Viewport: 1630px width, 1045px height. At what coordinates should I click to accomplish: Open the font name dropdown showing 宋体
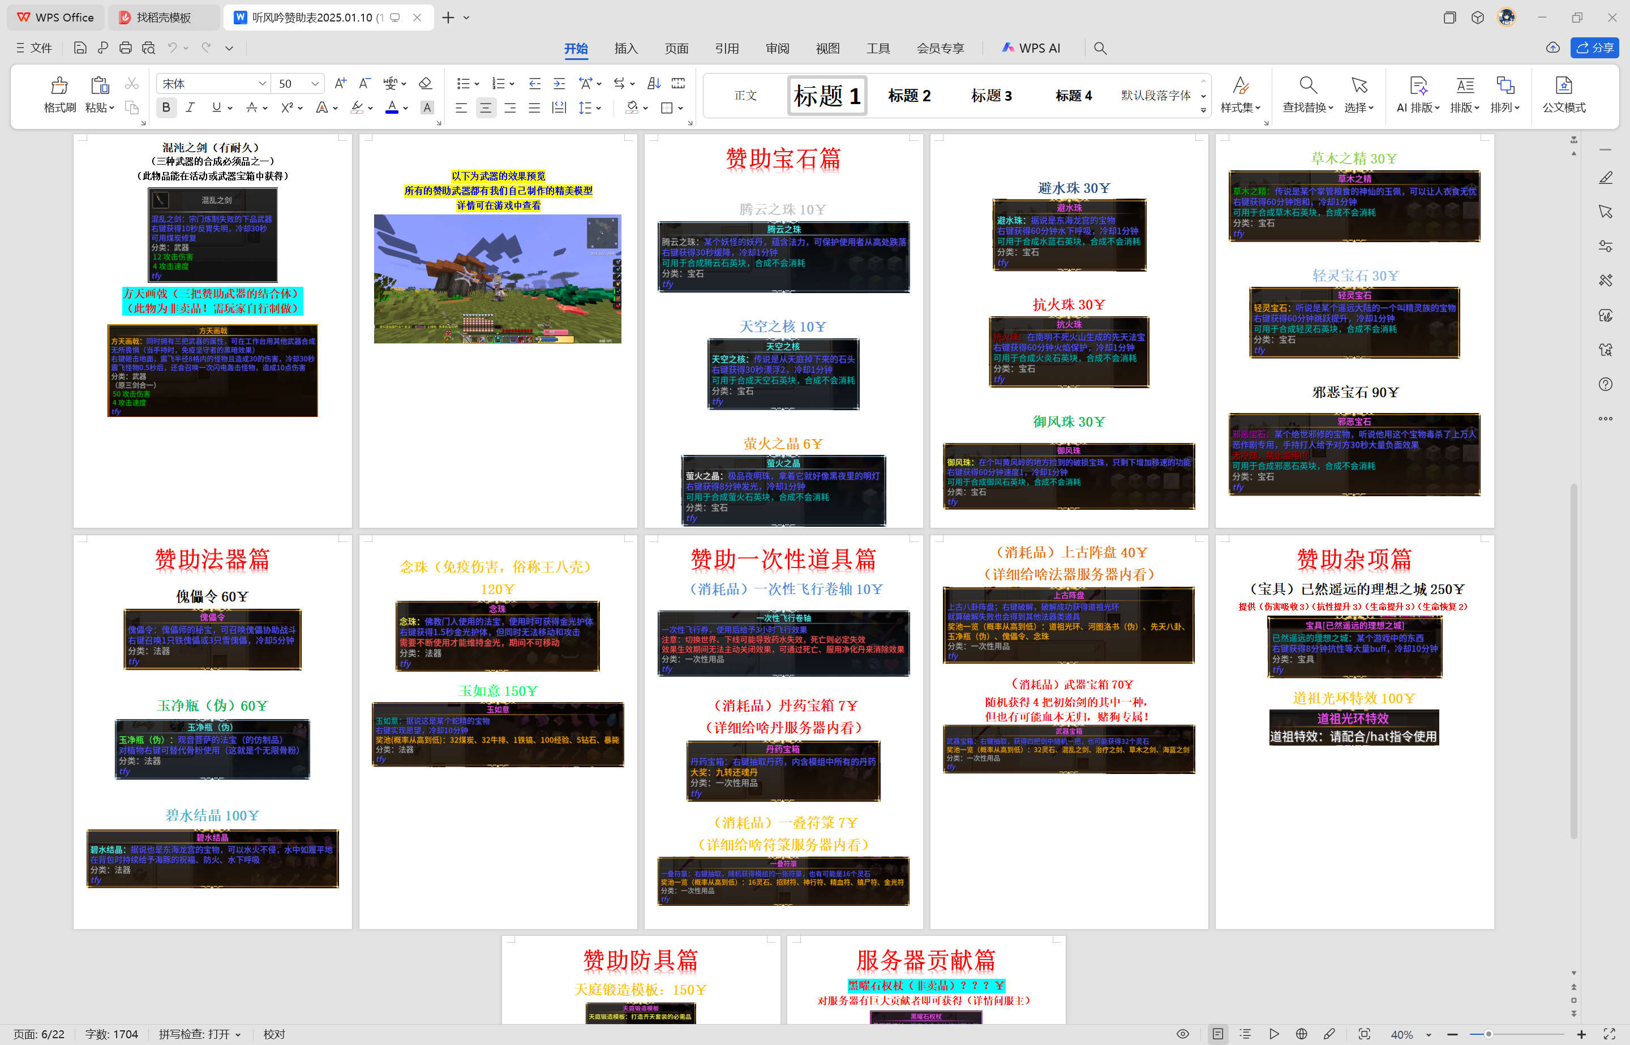[x=262, y=84]
